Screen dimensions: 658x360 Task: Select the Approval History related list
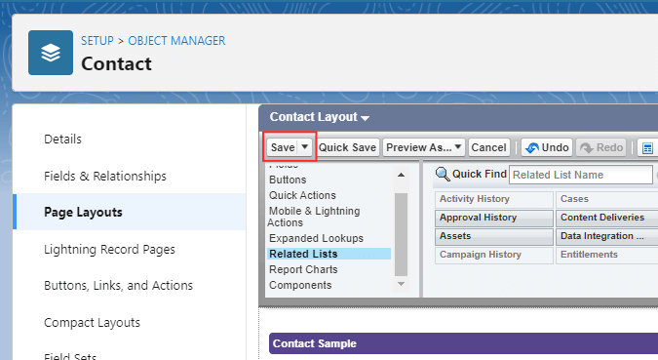(x=494, y=218)
